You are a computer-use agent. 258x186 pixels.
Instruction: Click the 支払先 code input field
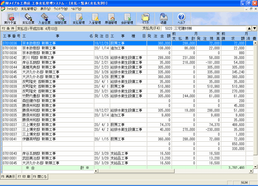(167, 28)
